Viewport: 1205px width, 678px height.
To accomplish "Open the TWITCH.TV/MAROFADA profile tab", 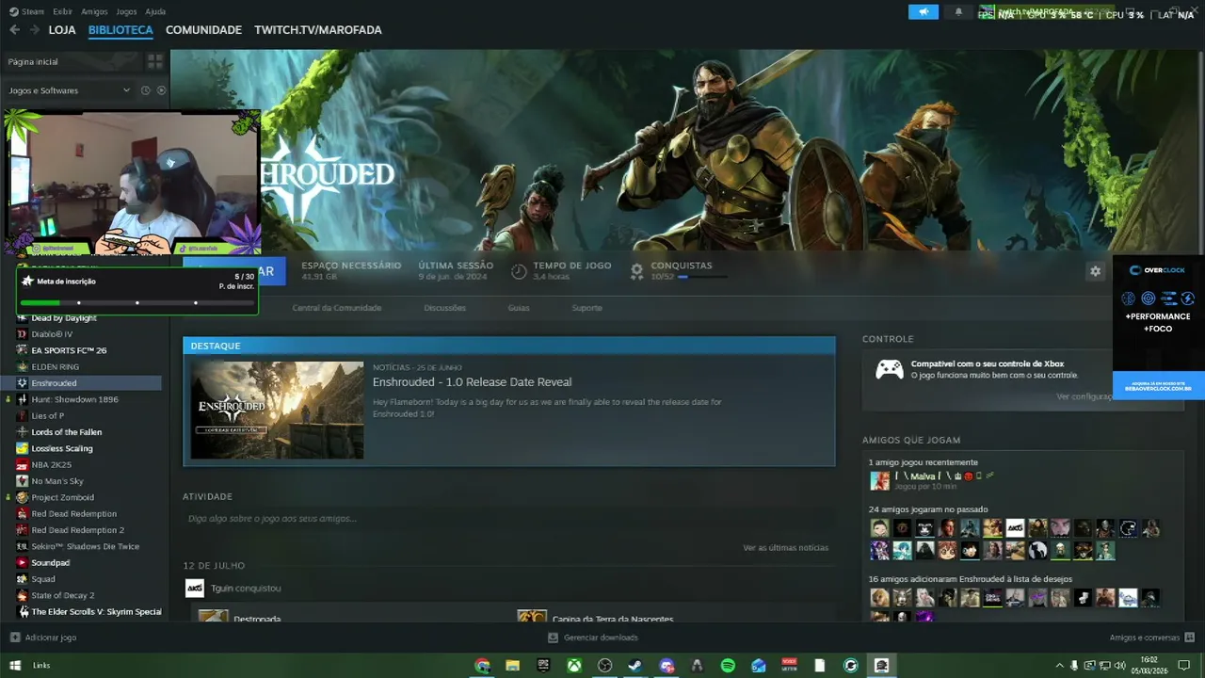I will pos(318,30).
